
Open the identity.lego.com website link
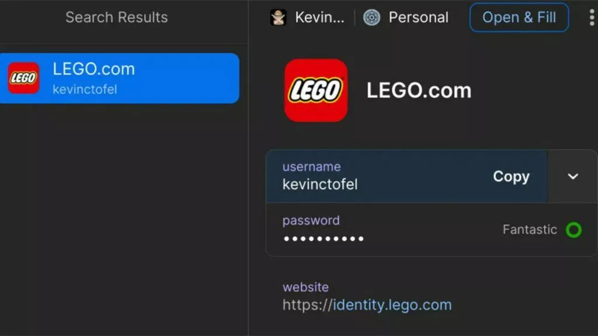click(367, 304)
